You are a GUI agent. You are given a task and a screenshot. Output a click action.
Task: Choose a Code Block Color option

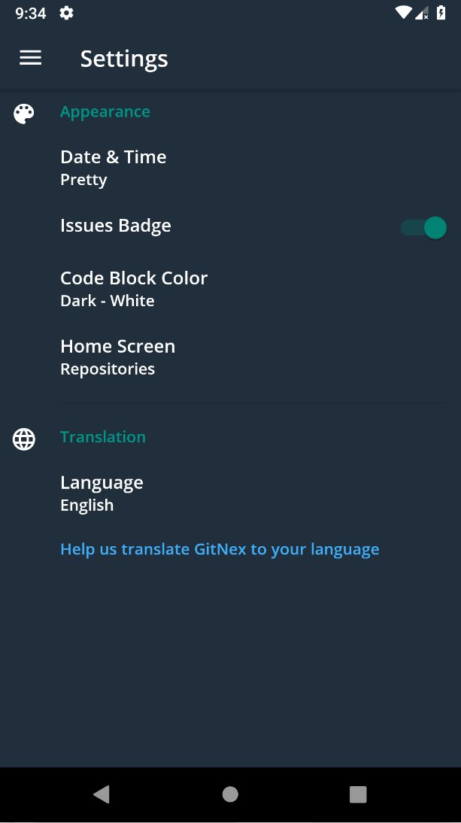pos(134,288)
